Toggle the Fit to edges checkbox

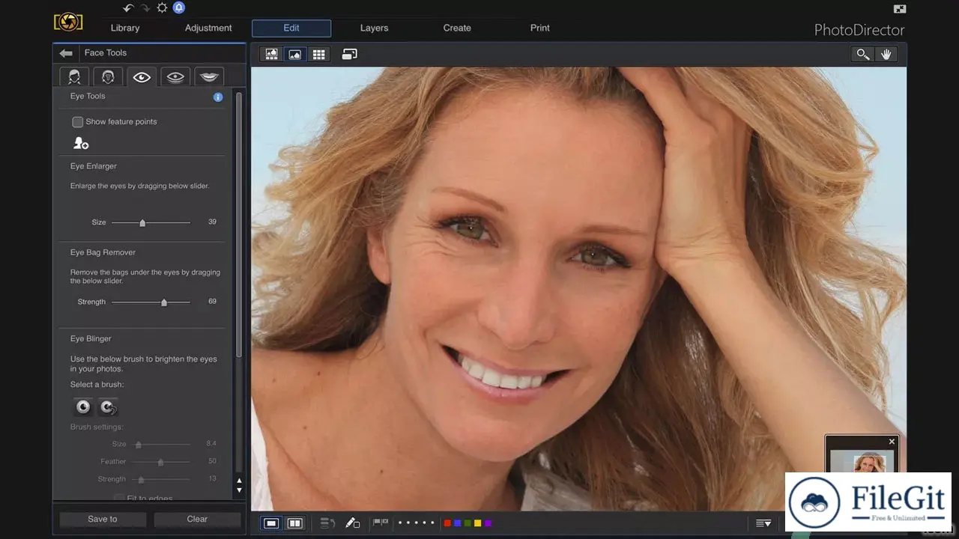click(119, 498)
